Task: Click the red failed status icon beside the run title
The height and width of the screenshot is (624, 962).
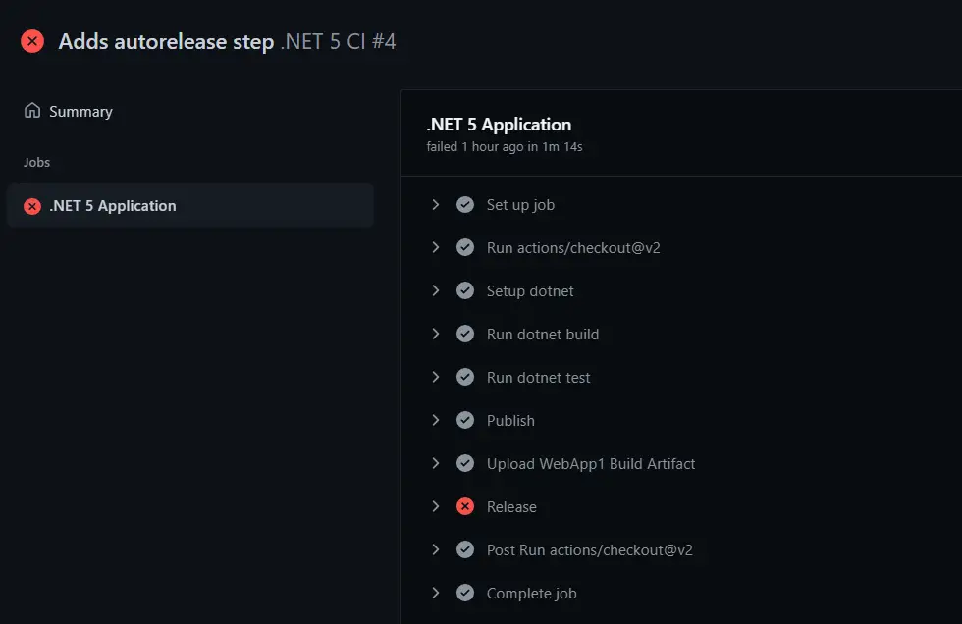Action: [x=32, y=41]
